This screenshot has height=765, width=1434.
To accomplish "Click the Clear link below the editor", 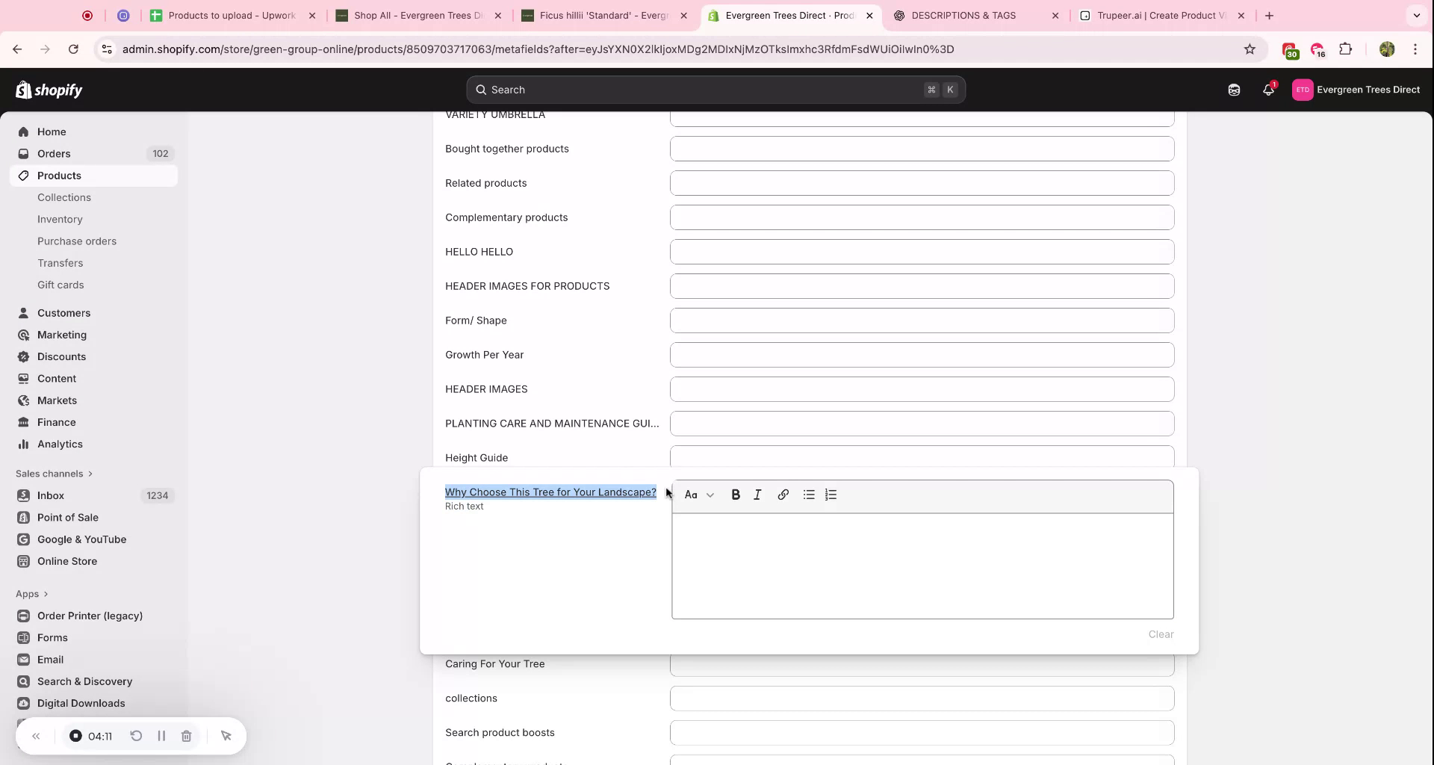I will [1161, 634].
